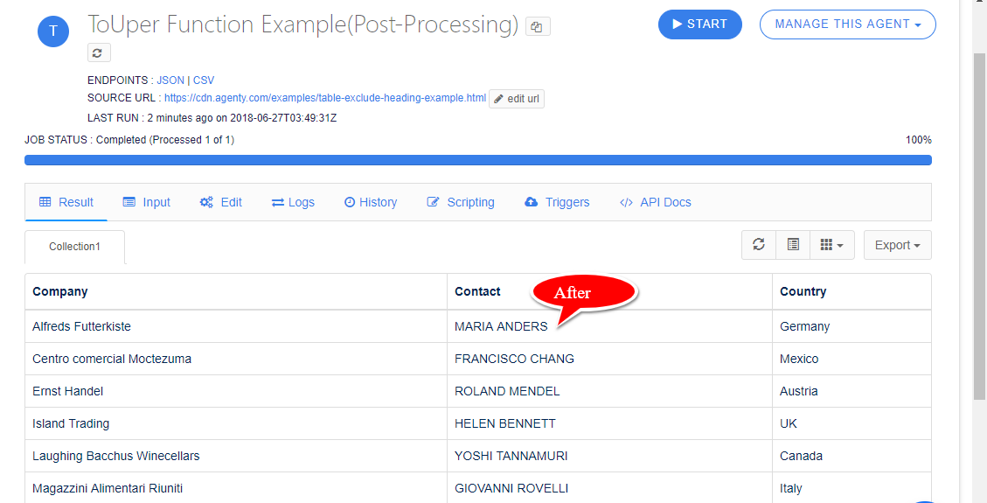Open the grid columns dropdown

[832, 245]
